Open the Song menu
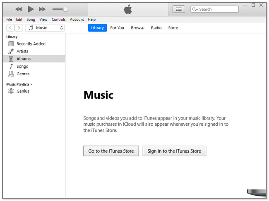Image resolution: width=269 pixels, height=201 pixels. (x=31, y=19)
